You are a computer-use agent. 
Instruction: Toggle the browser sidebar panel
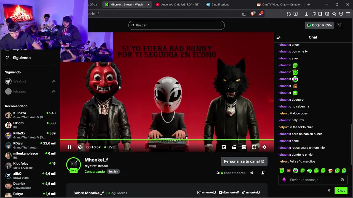tap(320, 14)
